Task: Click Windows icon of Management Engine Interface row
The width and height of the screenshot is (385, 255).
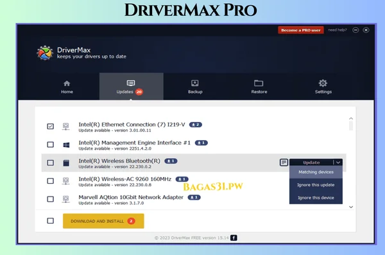Action: [x=66, y=145]
